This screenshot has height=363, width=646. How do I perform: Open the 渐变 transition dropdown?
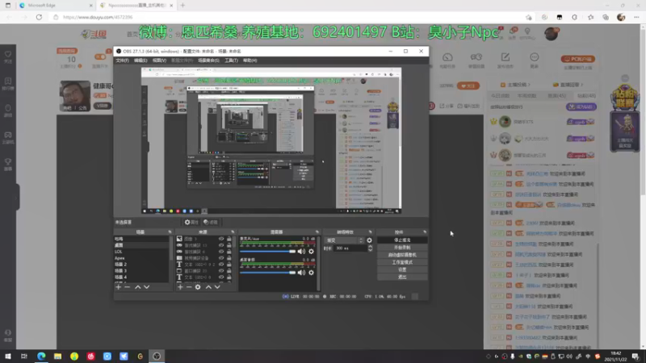345,240
